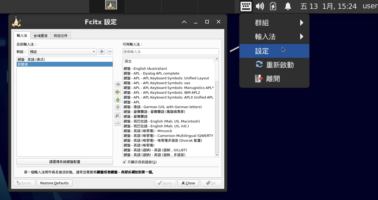The height and width of the screenshot is (200, 378).
Task: Click the grey move down arrow
Action: (x=117, y=108)
